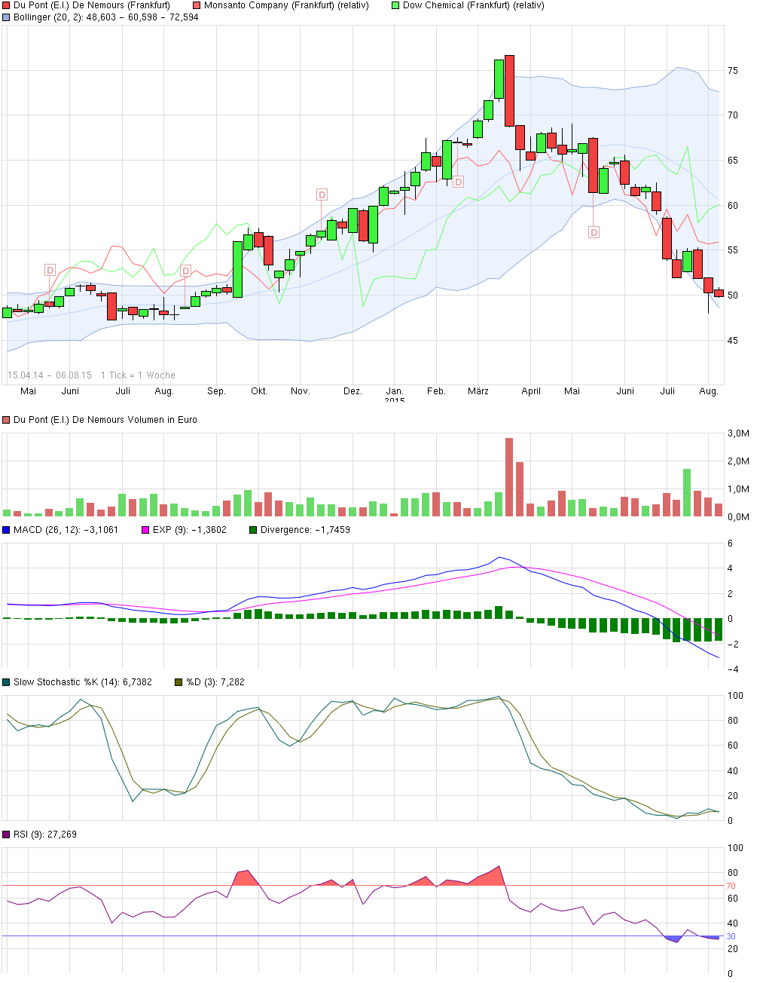
Task: Click the magenta EXP (9) legend square
Action: tap(146, 530)
